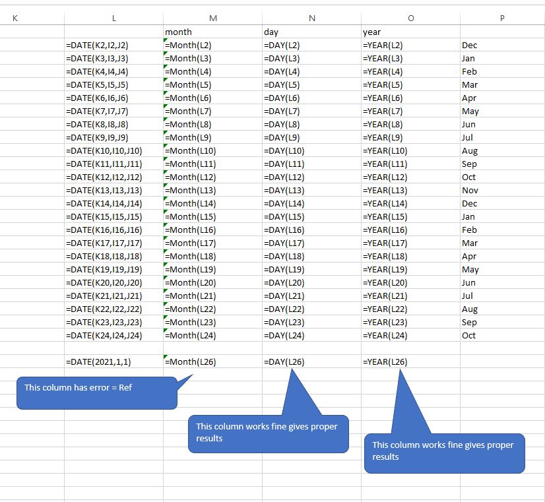Screen dimensions: 545x502
Task: Select the callout pointing to =YEAR(L26)
Action: click(445, 453)
